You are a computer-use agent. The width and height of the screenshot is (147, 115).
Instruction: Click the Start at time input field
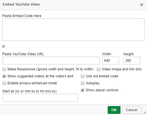(40, 98)
